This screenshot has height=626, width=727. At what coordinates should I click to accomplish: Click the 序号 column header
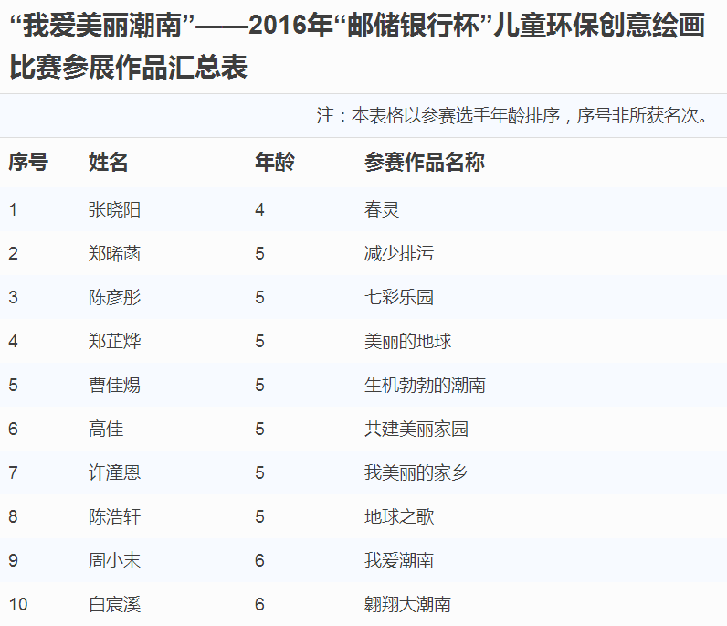[28, 163]
